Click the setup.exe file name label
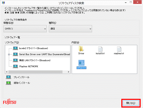 pos(81,68)
